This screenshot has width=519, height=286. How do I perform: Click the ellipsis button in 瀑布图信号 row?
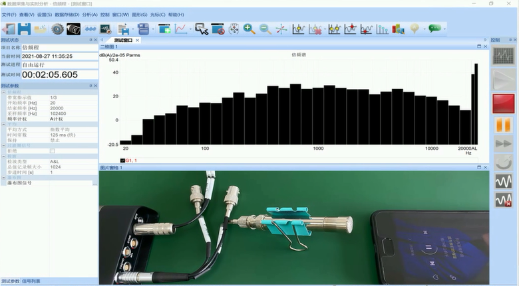coord(95,183)
